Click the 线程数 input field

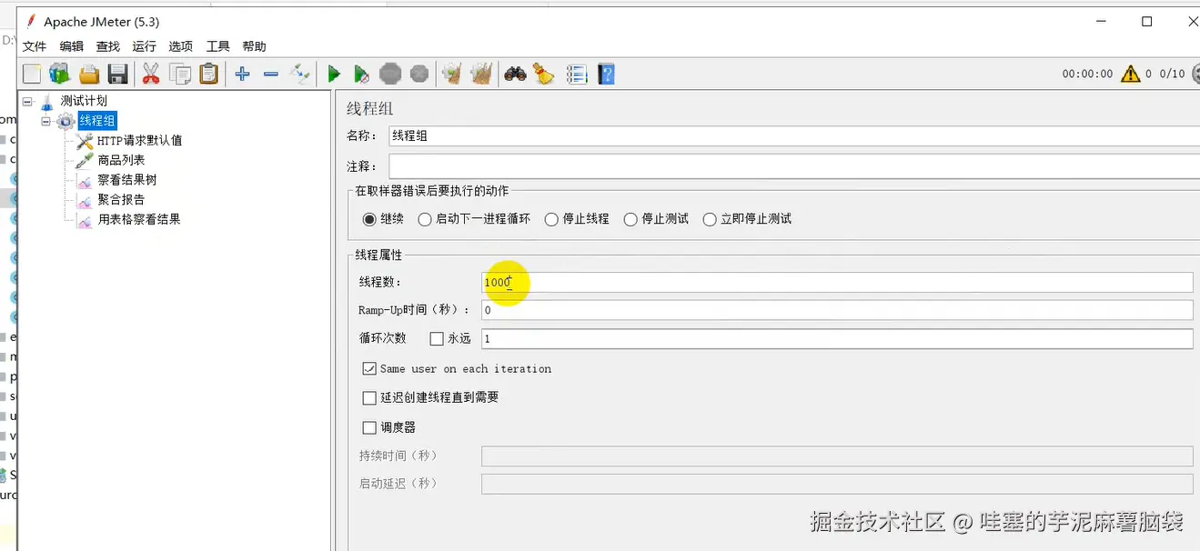click(837, 283)
